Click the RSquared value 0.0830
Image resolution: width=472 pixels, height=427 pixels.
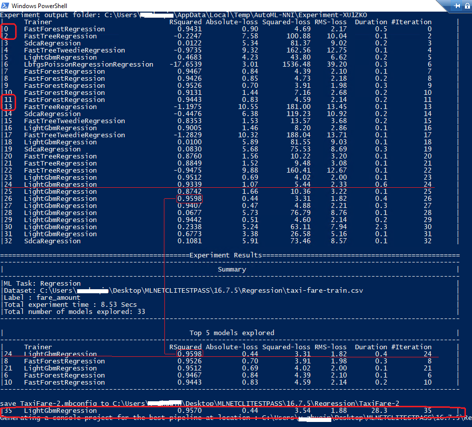[189, 149]
